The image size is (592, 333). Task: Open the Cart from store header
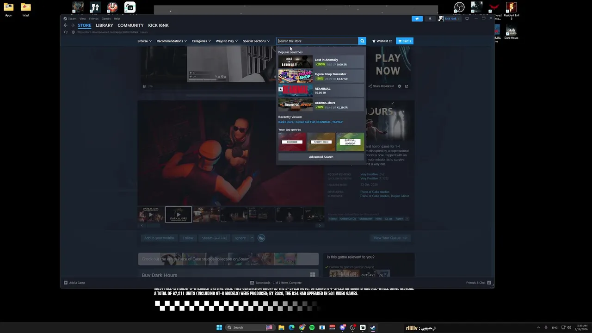pos(405,41)
